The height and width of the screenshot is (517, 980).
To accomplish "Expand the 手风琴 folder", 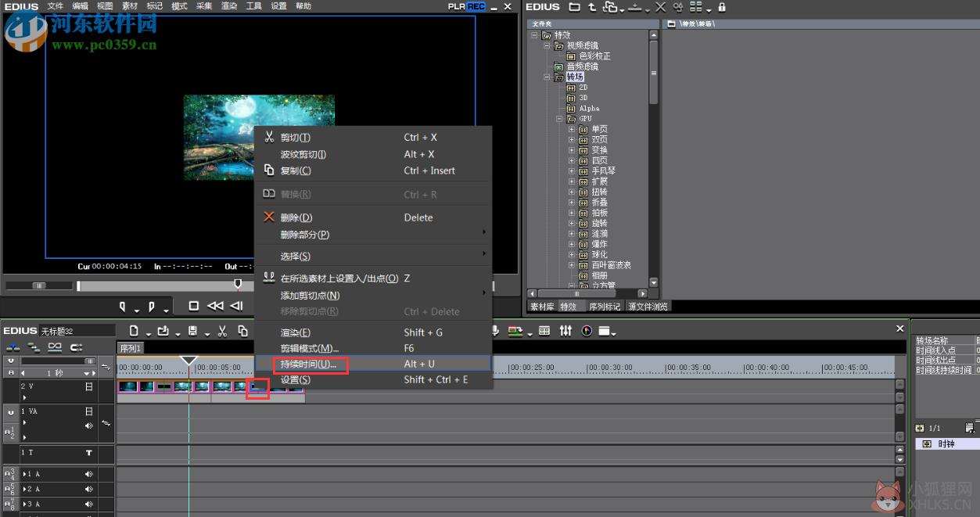I will click(x=572, y=171).
